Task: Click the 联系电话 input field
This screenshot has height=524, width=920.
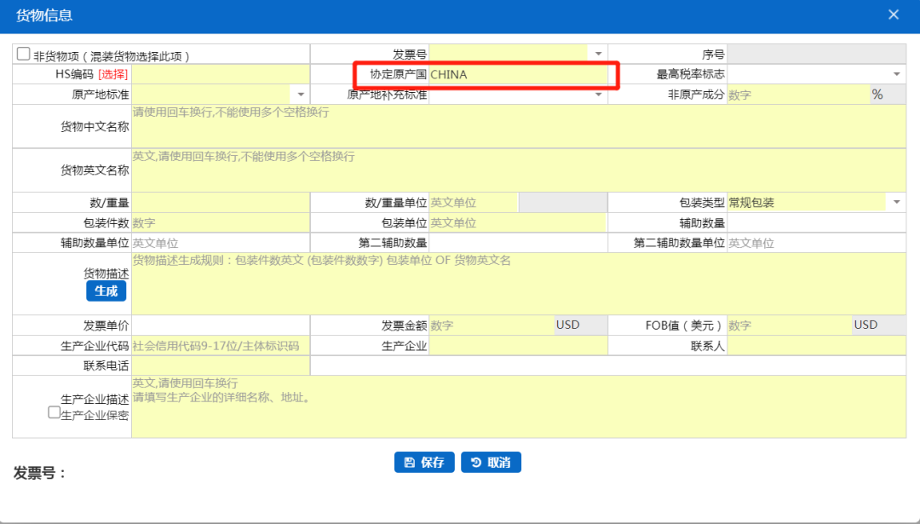Action: click(x=221, y=366)
